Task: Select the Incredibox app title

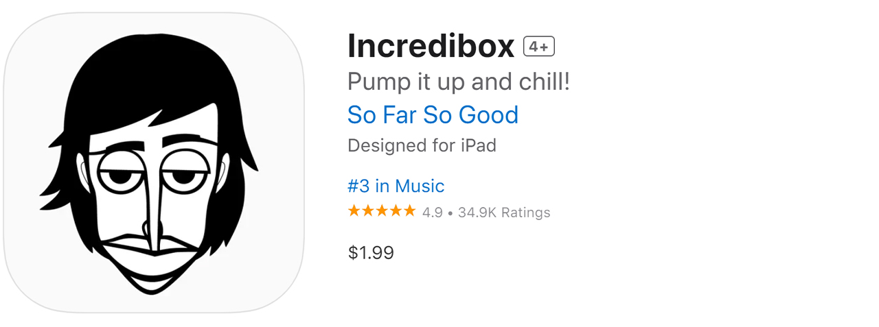Action: (431, 47)
